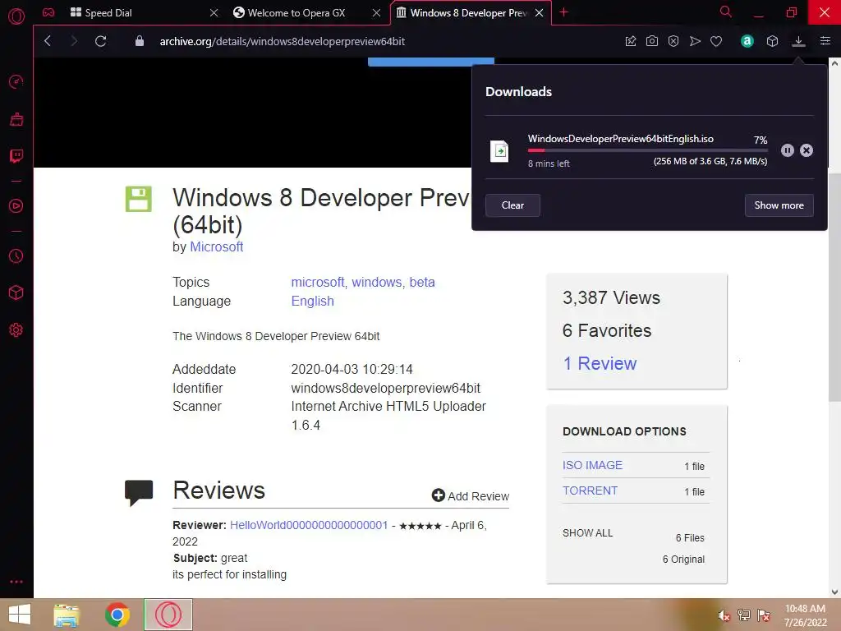Screen dimensions: 841x631
Task: Switch to Welcome to Opera GX tab
Action: [x=290, y=12]
